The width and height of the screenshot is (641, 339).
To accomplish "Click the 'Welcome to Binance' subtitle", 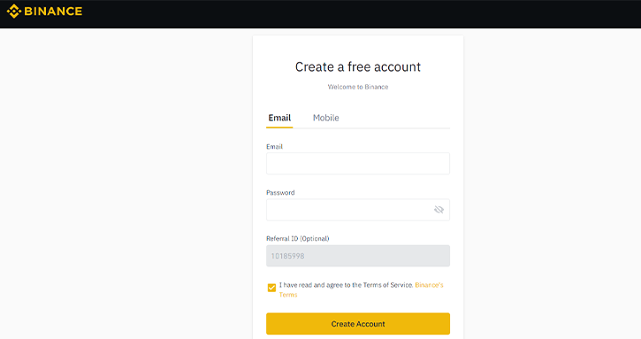I will (358, 87).
